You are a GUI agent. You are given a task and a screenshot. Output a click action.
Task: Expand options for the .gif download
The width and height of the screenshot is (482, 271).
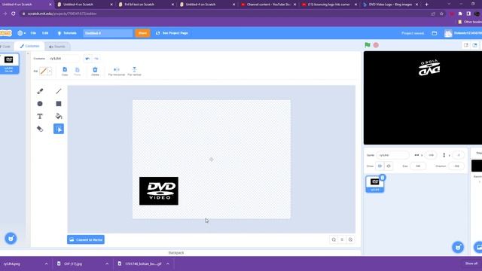click(x=168, y=264)
